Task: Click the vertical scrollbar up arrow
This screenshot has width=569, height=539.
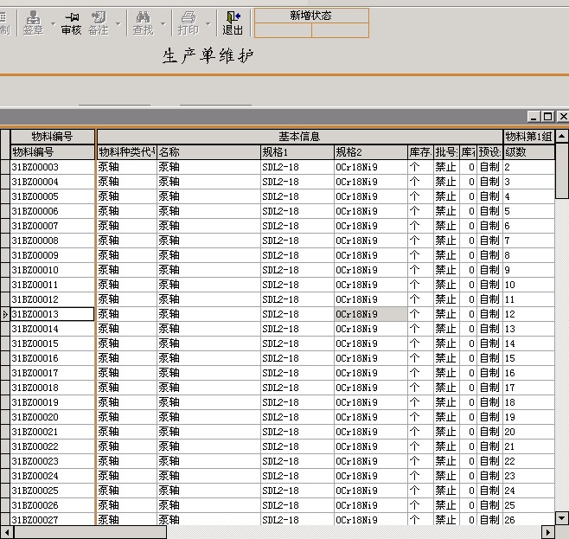Action: 562,136
